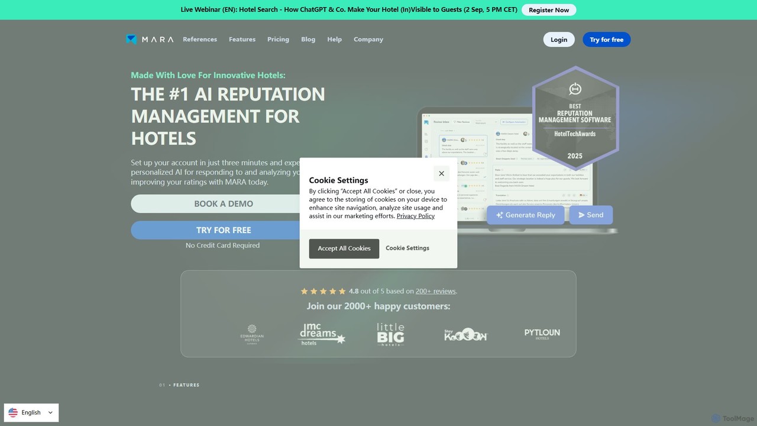This screenshot has width=757, height=426.
Task: Click the HotelTechAwards 2025 badge
Action: pyautogui.click(x=575, y=118)
